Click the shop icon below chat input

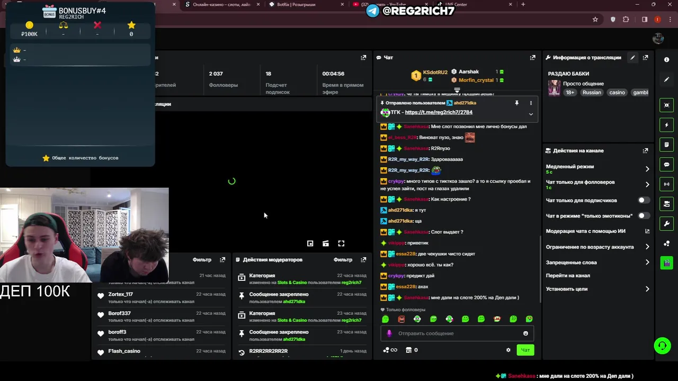(x=408, y=350)
